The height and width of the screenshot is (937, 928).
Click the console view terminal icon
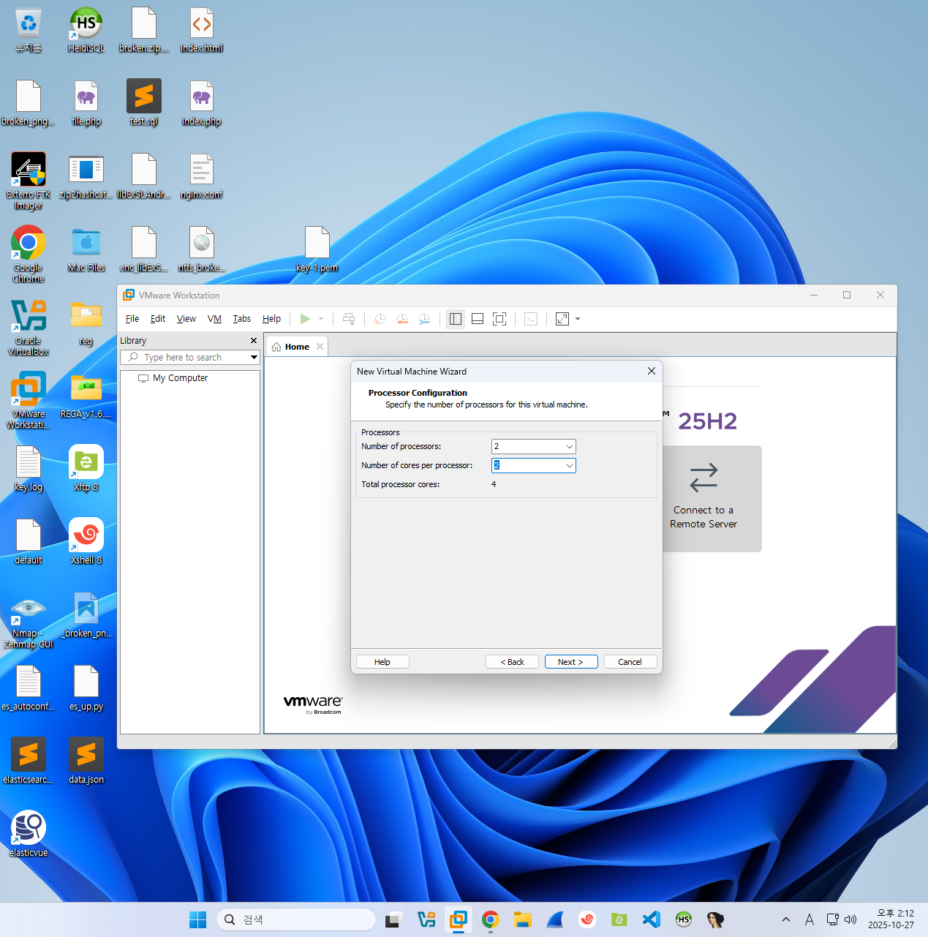point(531,319)
